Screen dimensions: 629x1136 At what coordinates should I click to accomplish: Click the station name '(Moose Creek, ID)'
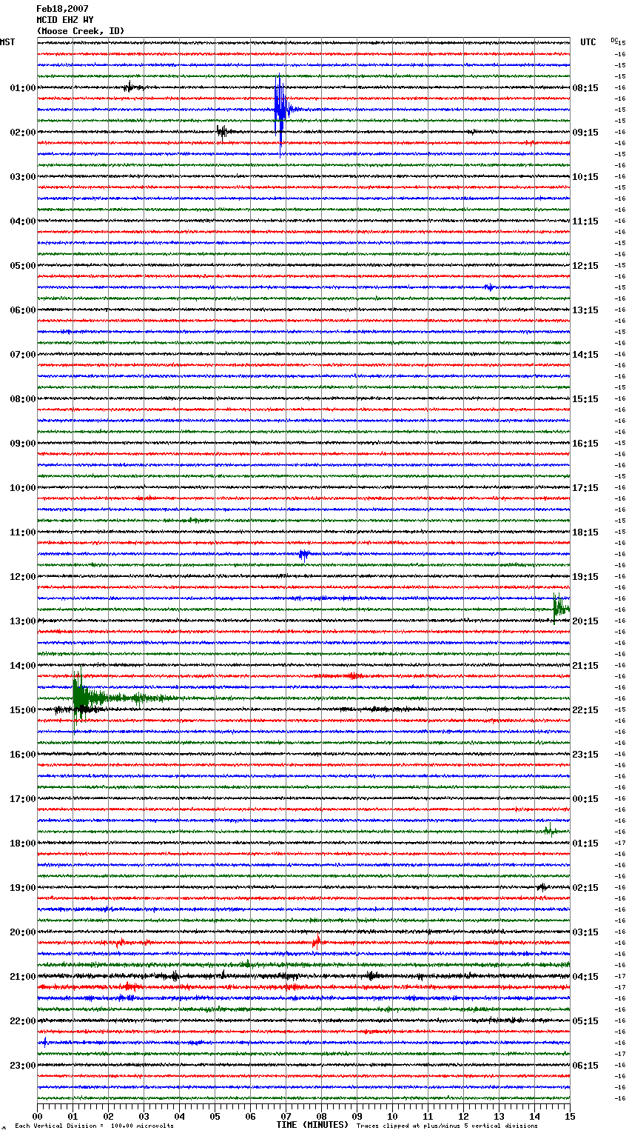(x=81, y=31)
